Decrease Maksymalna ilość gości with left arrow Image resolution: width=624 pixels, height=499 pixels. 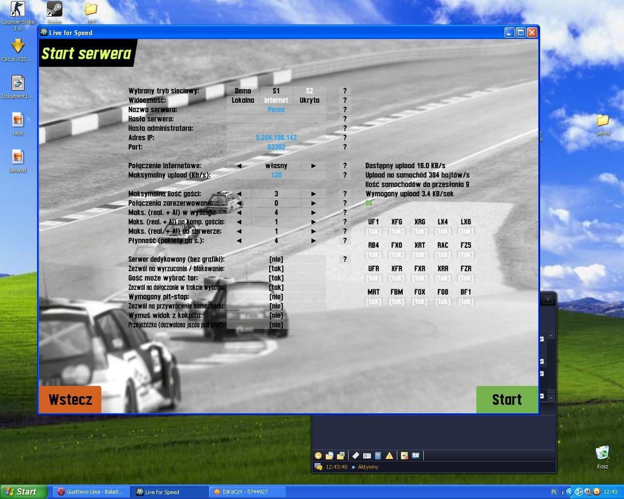239,194
